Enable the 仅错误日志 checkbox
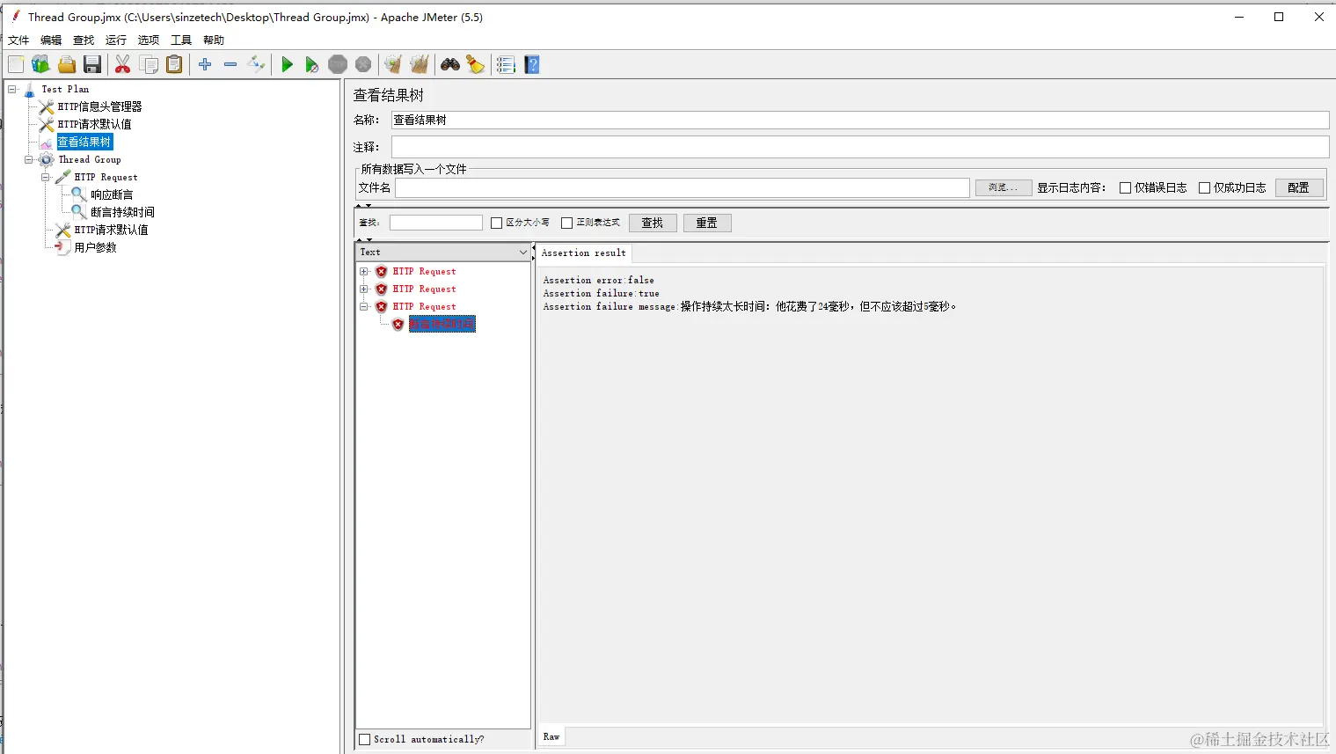The width and height of the screenshot is (1336, 754). coord(1125,187)
